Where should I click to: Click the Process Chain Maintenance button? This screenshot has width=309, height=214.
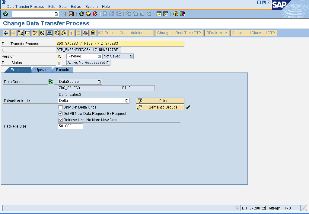tap(126, 33)
